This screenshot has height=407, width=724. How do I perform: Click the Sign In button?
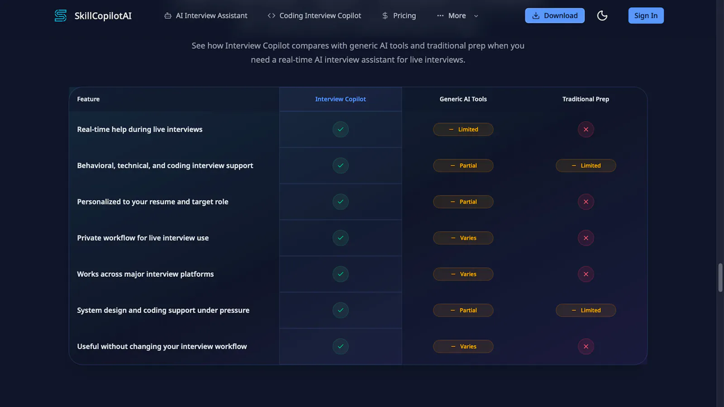646,15
